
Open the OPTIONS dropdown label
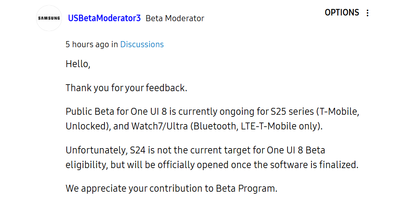click(x=342, y=13)
